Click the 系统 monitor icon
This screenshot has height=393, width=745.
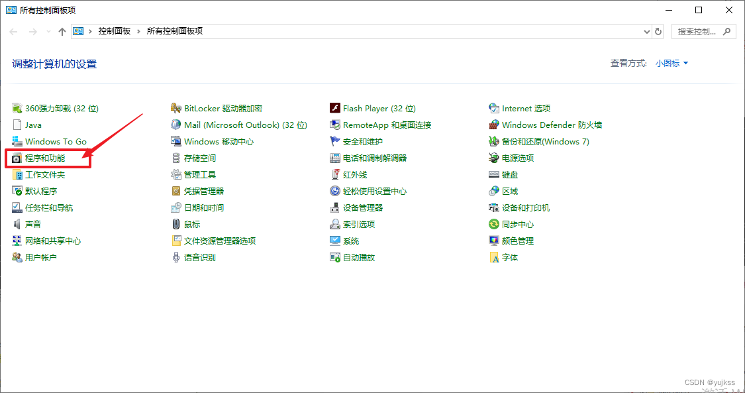(335, 241)
